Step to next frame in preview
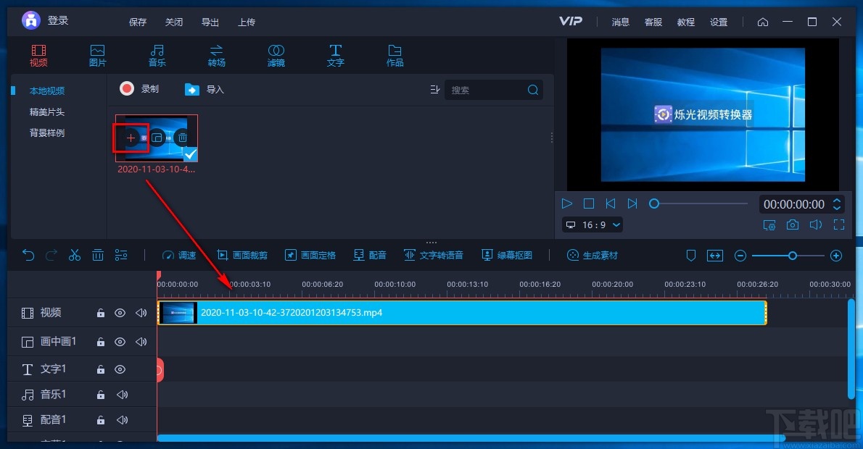 point(632,203)
